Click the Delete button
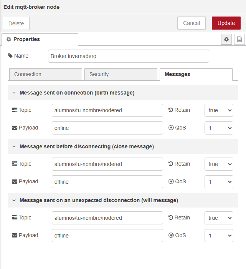Viewport: 246px width, 269px height. click(x=16, y=23)
